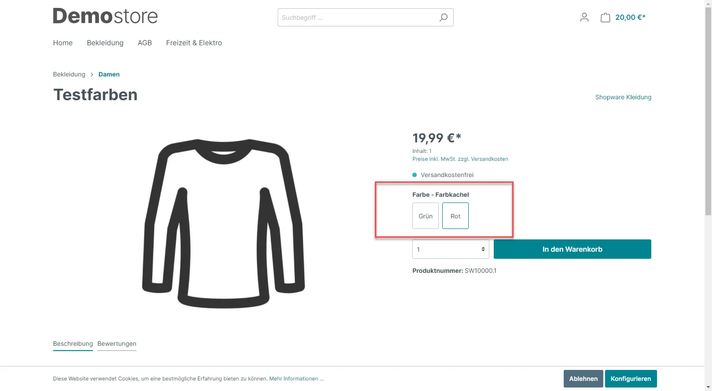
Task: Switch to the Bewertungen tab
Action: 117,344
